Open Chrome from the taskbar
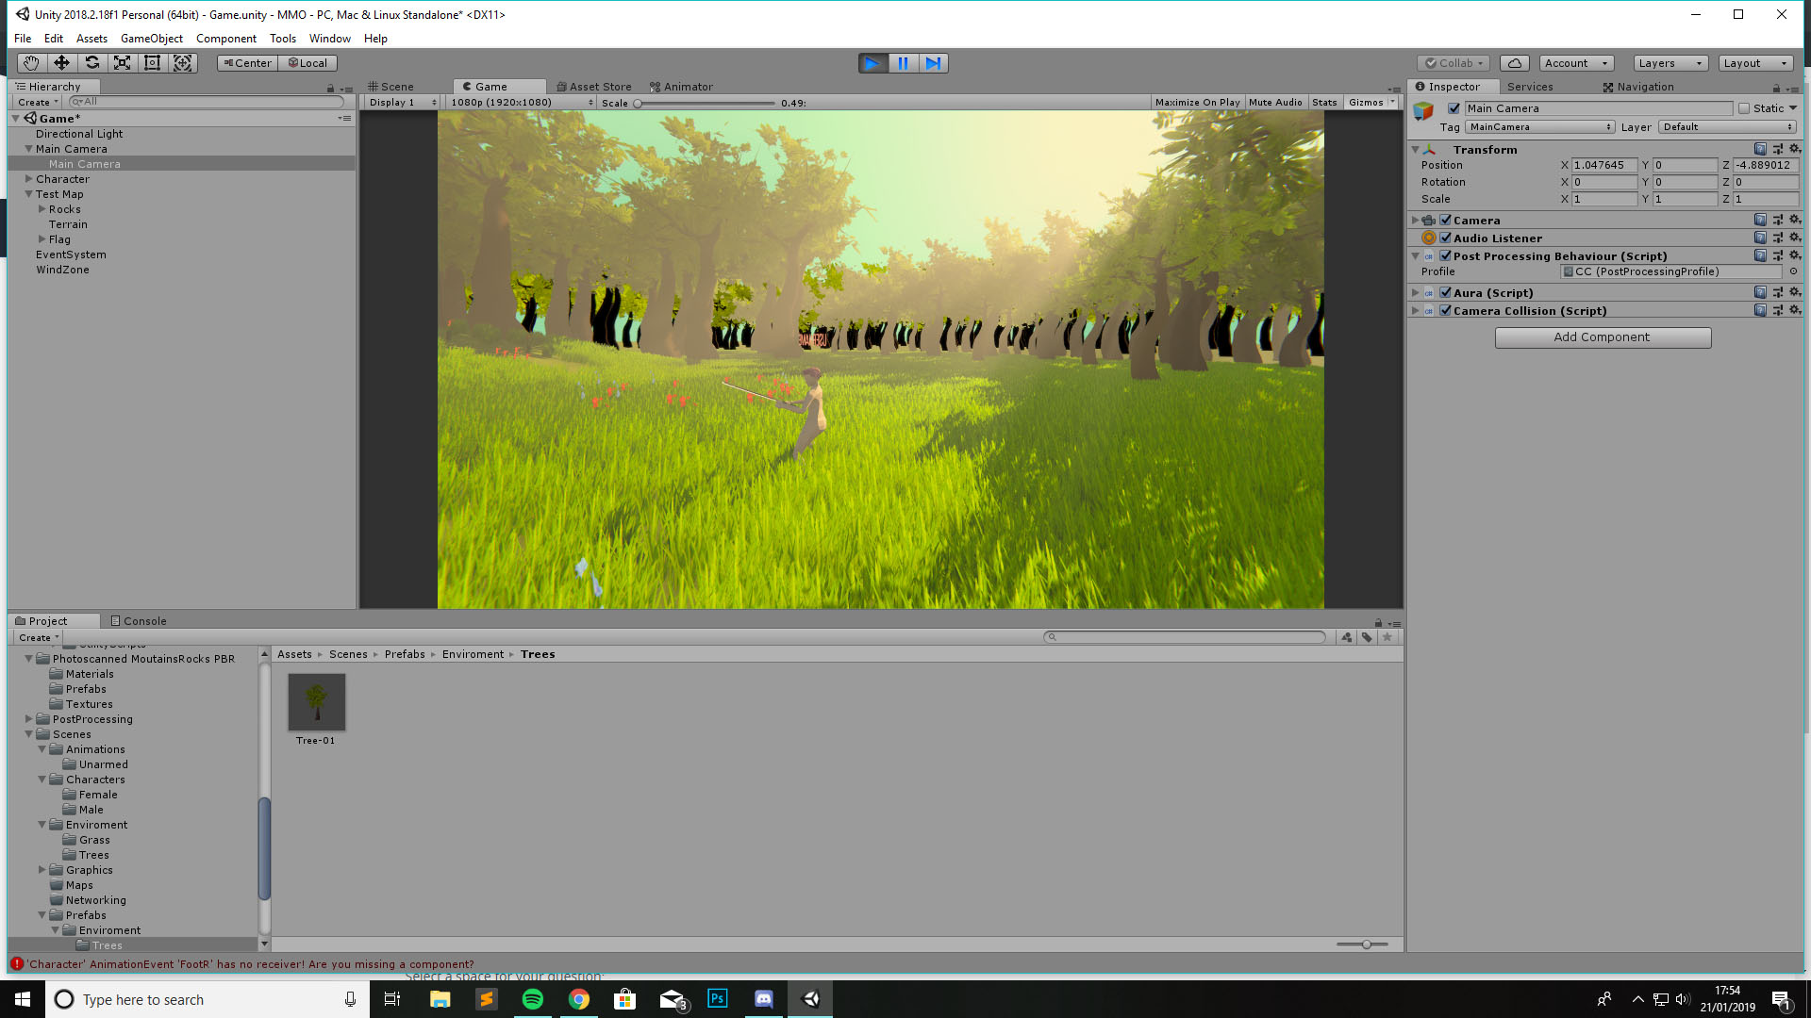 [x=578, y=999]
